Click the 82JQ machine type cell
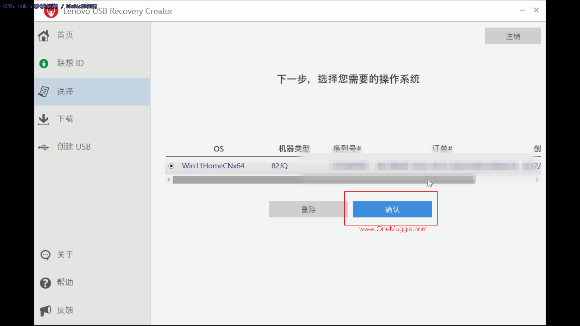 279,166
